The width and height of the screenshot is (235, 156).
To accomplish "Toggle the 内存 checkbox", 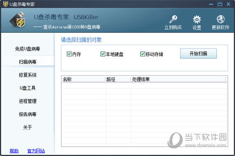I will 69,54.
